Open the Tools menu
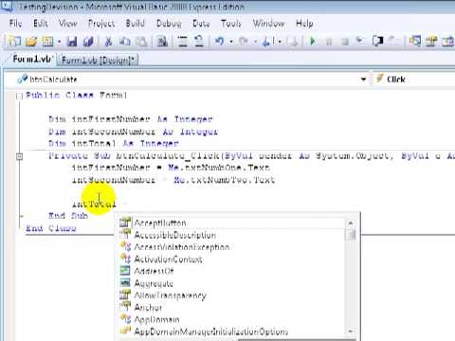Image resolution: width=455 pixels, height=341 pixels. coord(231,24)
